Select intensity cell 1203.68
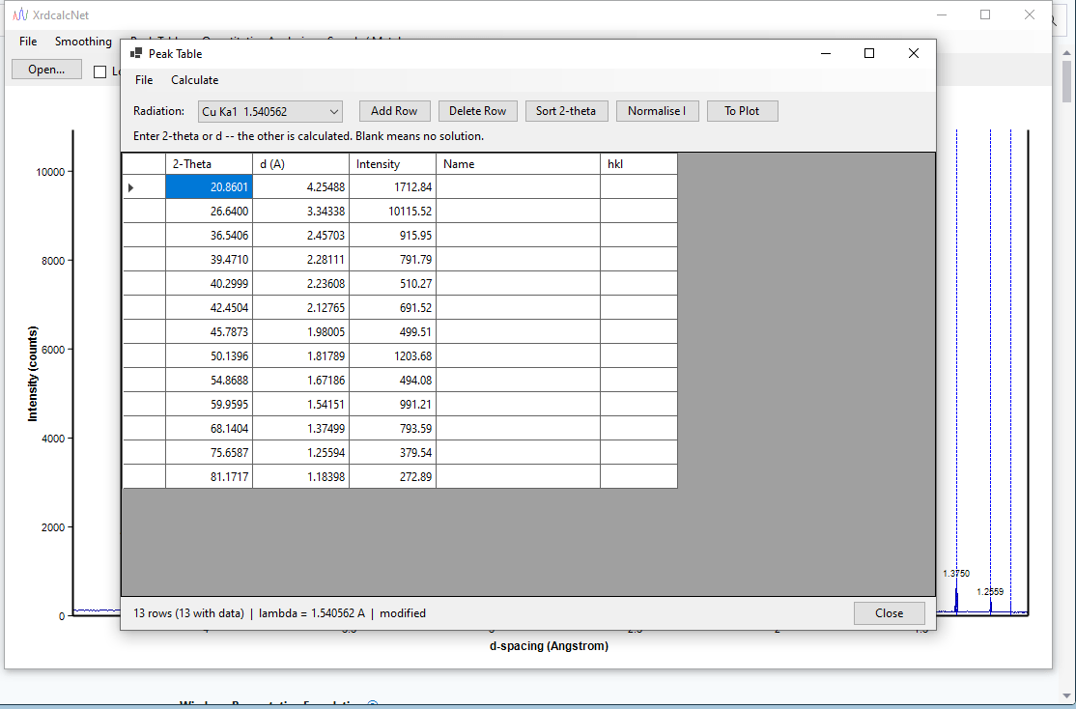The height and width of the screenshot is (709, 1076). point(392,355)
